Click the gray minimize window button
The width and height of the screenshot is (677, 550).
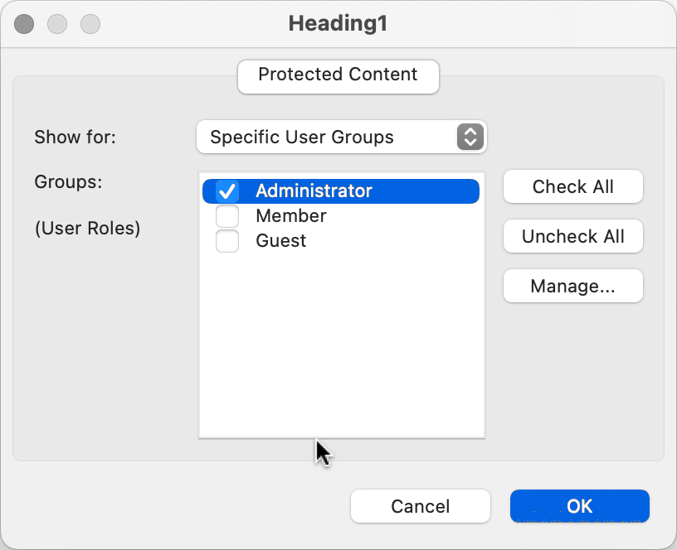[x=57, y=24]
